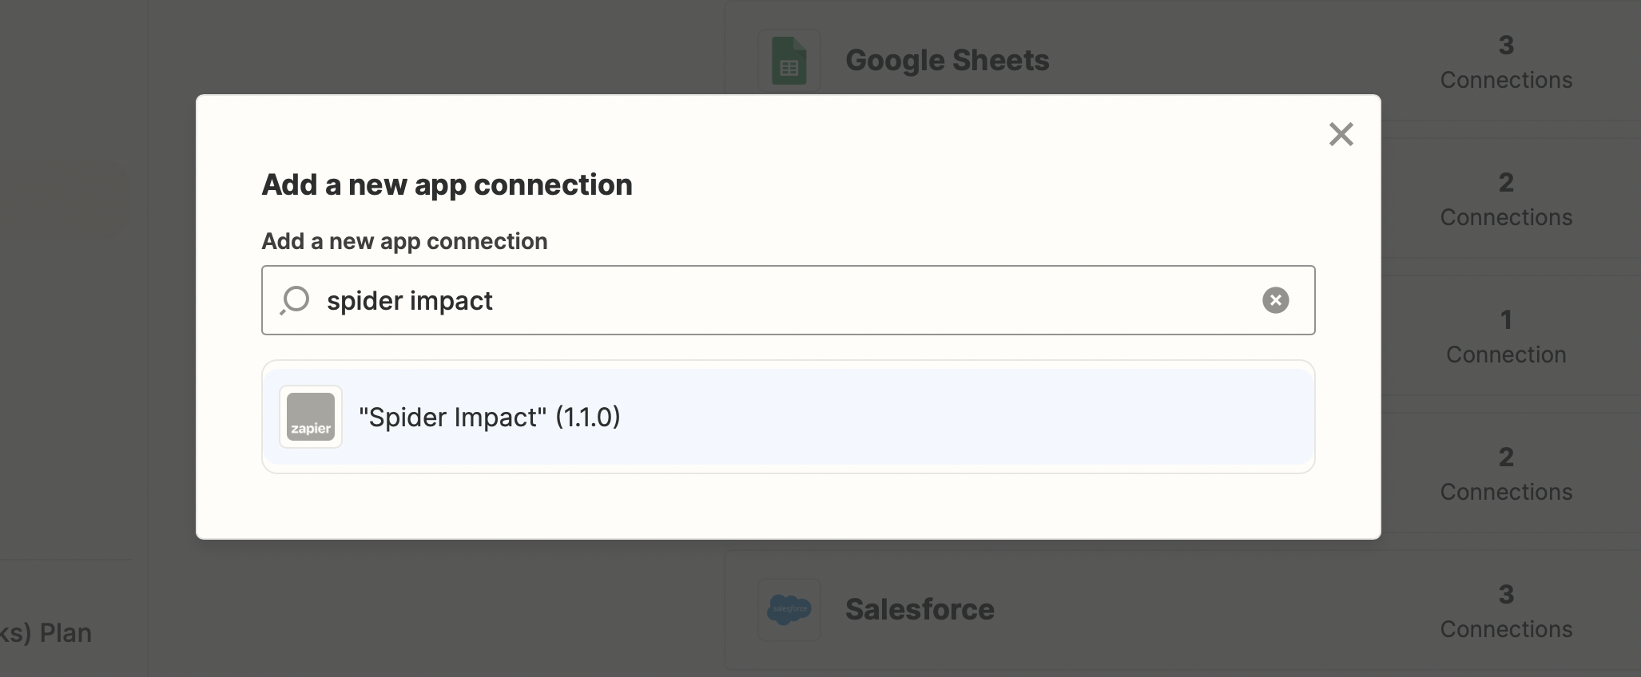Select "Spider Impact" (1.1.0) result
The height and width of the screenshot is (677, 1641).
pyautogui.click(x=788, y=417)
